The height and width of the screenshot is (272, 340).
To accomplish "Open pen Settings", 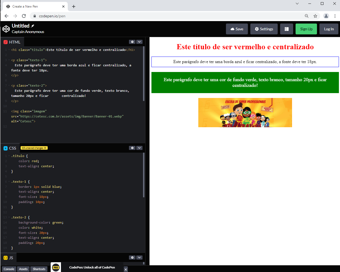I will pos(264,29).
